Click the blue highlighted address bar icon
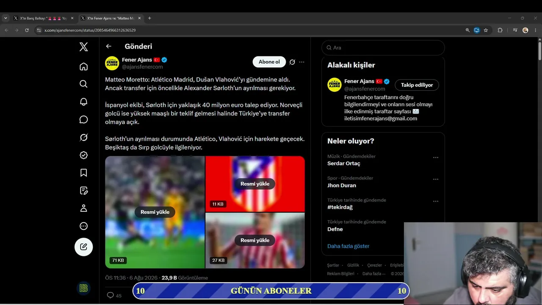Image resolution: width=542 pixels, height=305 pixels. [477, 30]
